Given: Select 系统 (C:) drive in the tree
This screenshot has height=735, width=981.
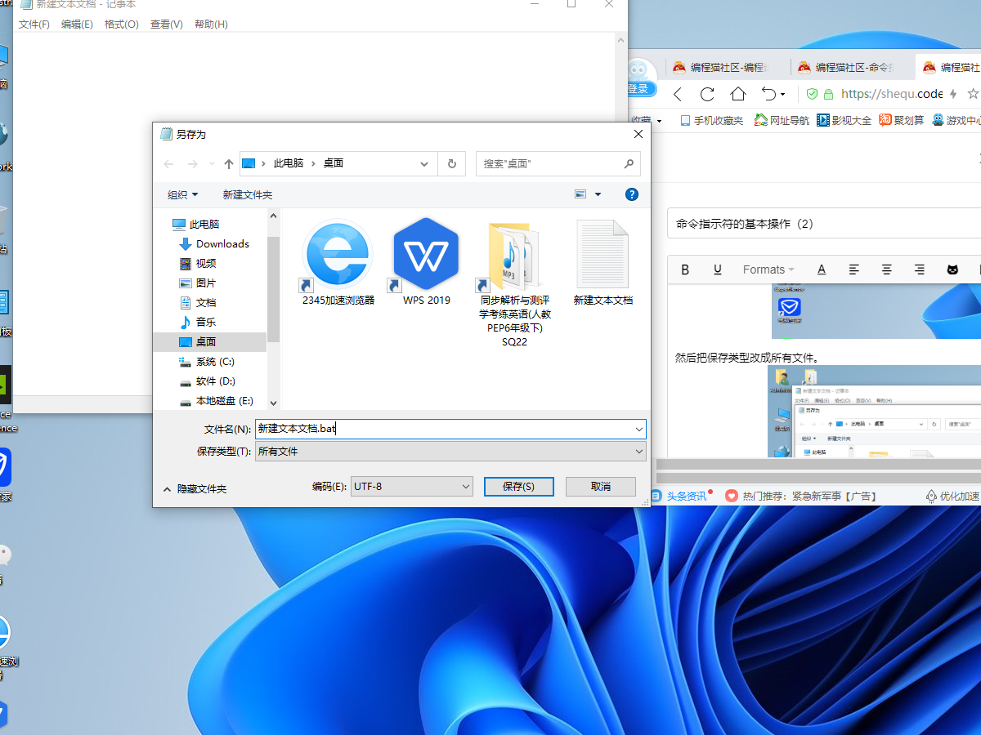Looking at the screenshot, I should click(x=207, y=361).
